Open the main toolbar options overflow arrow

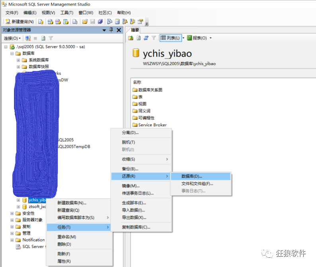147,24
